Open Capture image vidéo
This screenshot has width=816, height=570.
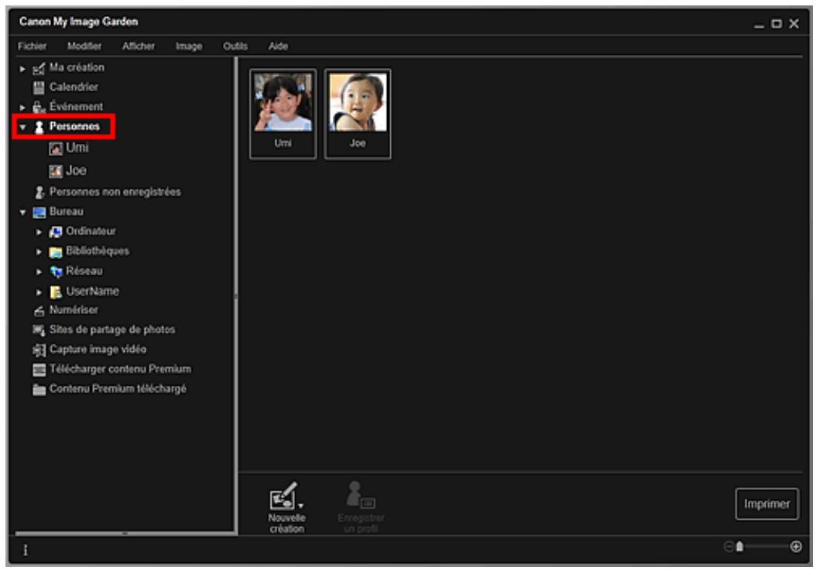97,350
